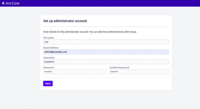Select the Confirm Password input box
The image size is (200, 109).
point(139,72)
